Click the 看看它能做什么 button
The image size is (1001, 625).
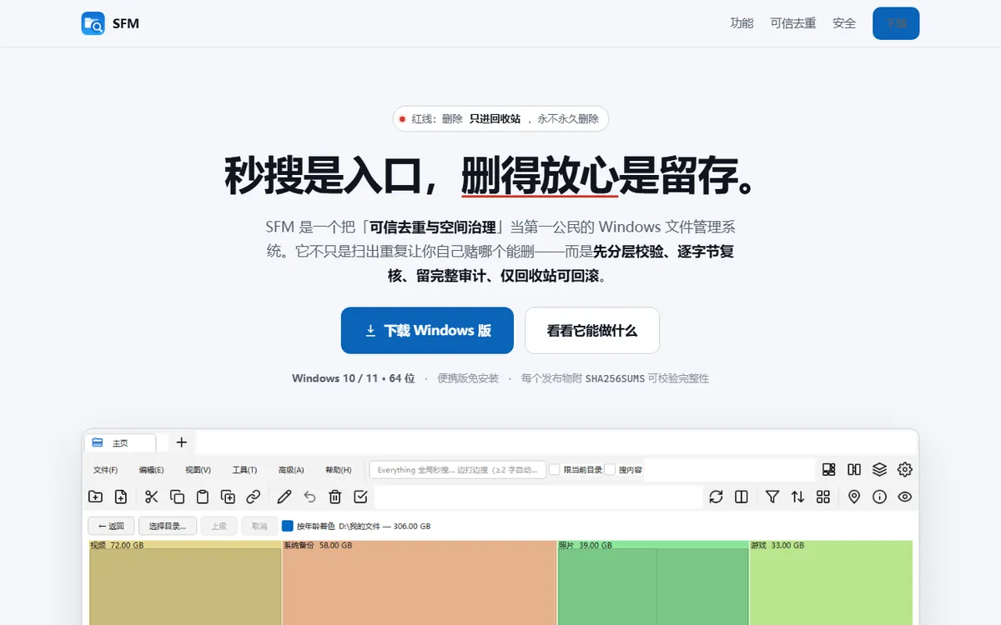[x=592, y=330]
